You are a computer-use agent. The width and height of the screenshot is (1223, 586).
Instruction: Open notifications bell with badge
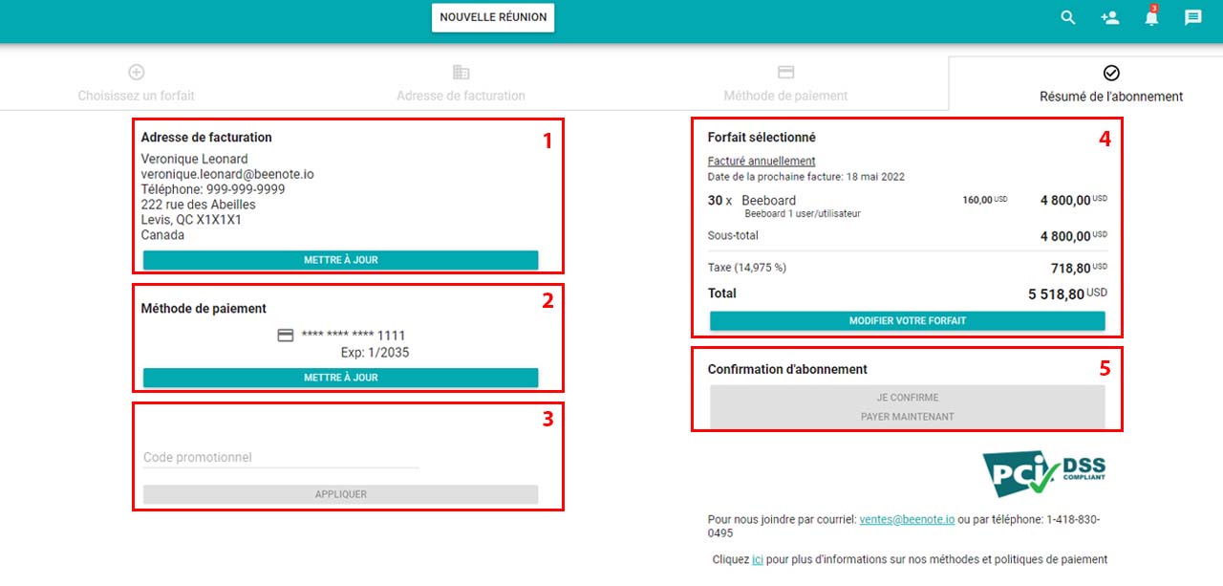click(1151, 16)
